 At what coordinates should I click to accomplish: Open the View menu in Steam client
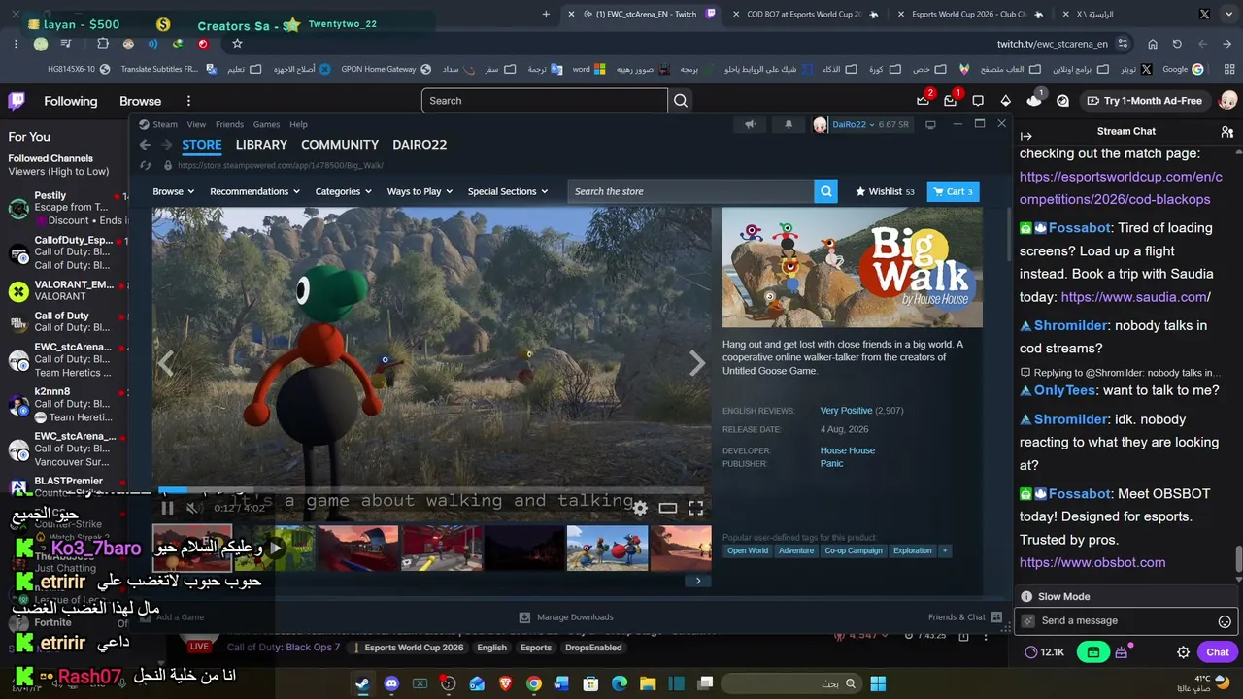196,124
